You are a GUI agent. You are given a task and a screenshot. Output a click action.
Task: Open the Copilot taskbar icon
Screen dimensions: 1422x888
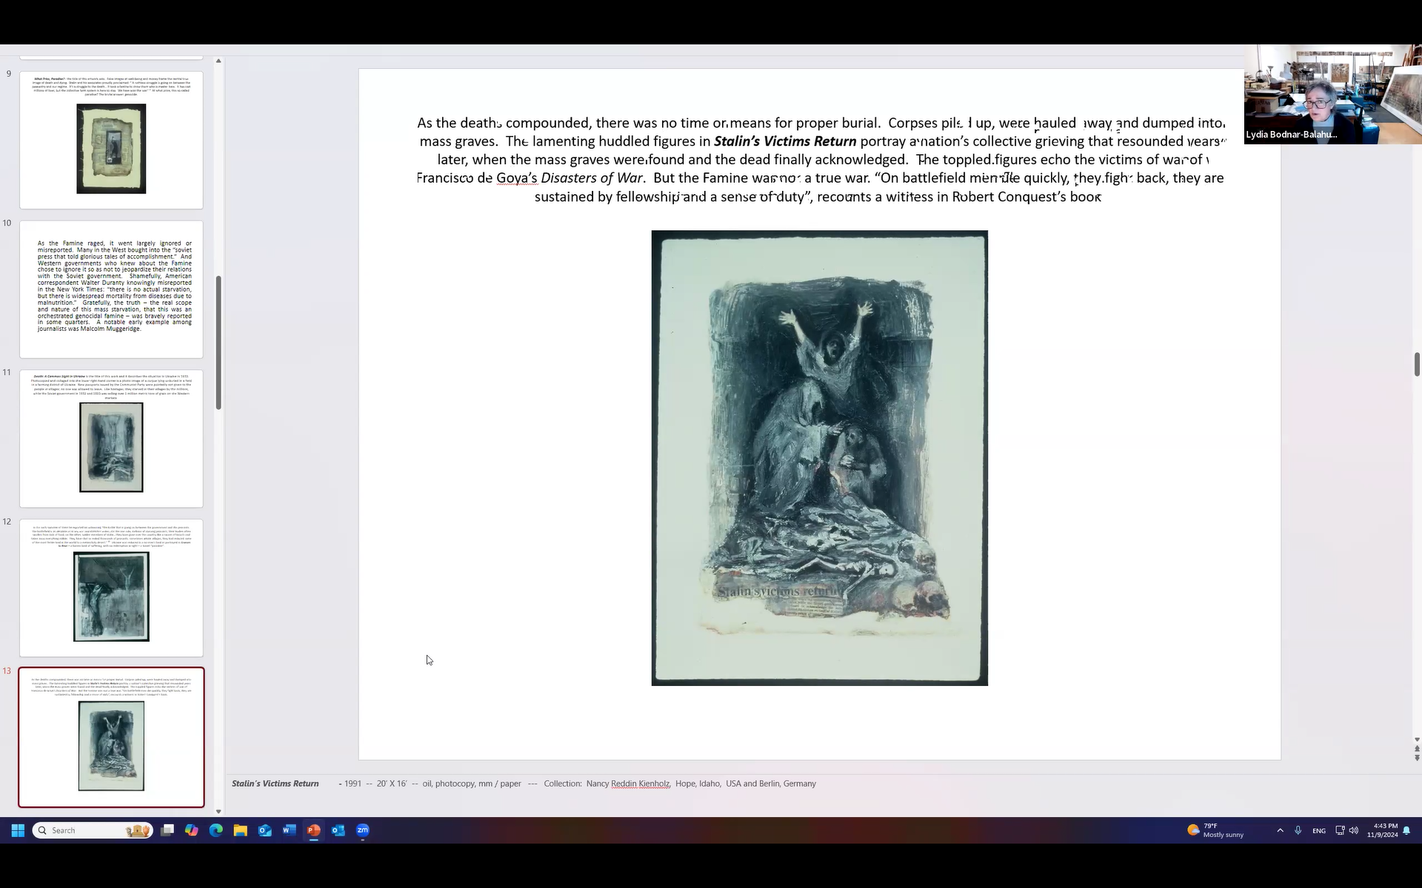point(191,830)
